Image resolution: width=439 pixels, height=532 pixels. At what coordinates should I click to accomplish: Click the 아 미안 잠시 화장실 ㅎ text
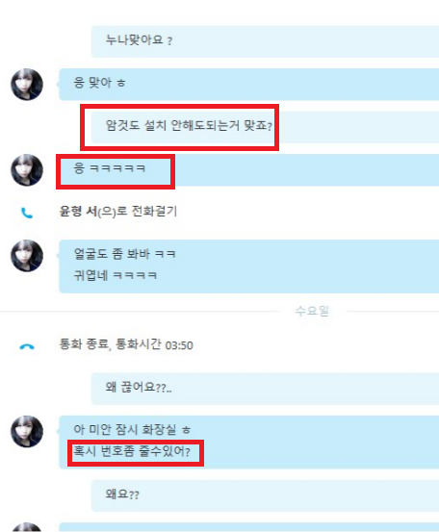[x=132, y=429]
